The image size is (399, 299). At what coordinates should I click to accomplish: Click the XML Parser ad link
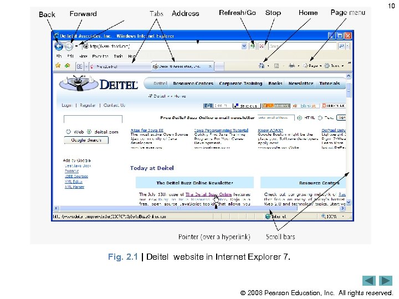[x=74, y=187]
